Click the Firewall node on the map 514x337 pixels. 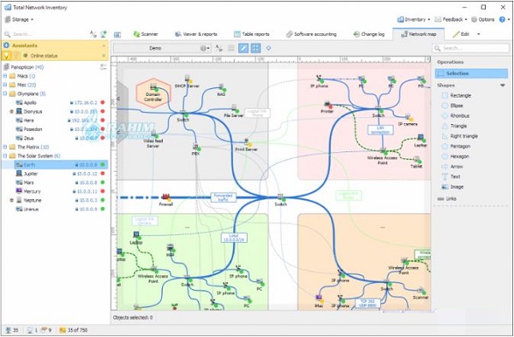166,199
